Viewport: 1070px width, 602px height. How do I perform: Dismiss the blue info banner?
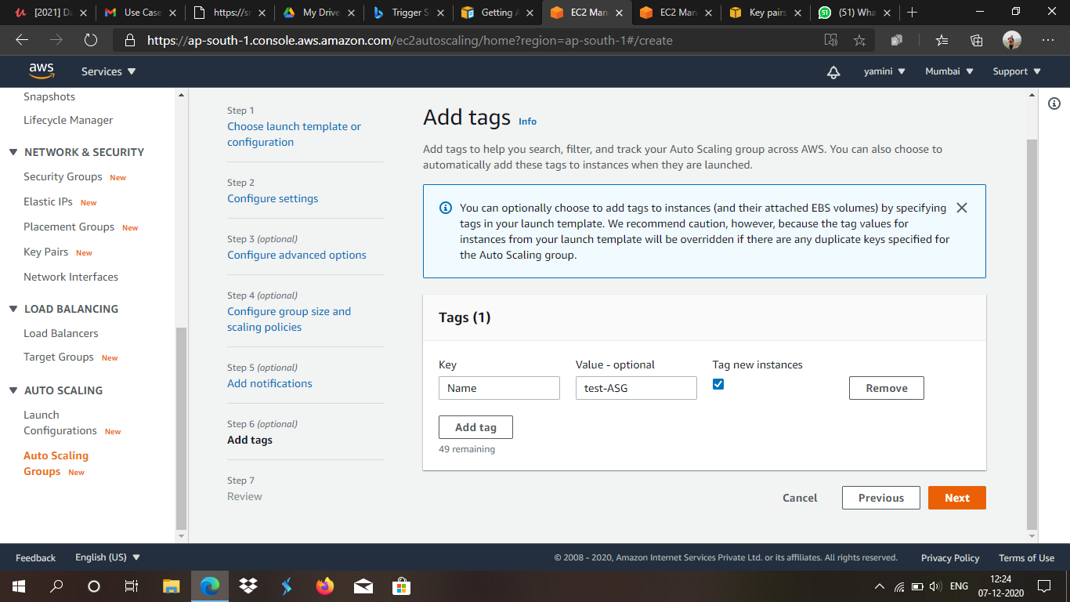pyautogui.click(x=962, y=208)
